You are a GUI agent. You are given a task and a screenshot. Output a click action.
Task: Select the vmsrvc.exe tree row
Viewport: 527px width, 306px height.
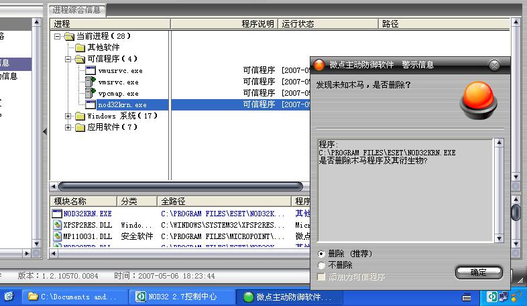[118, 82]
